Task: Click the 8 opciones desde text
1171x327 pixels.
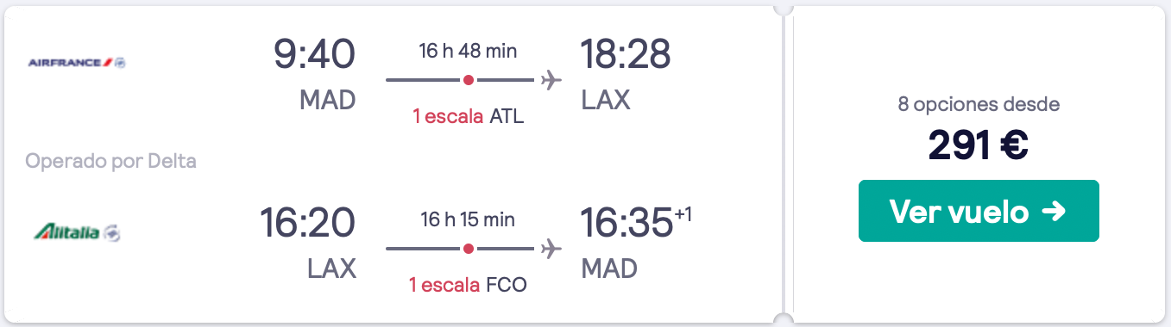Action: pos(979,105)
